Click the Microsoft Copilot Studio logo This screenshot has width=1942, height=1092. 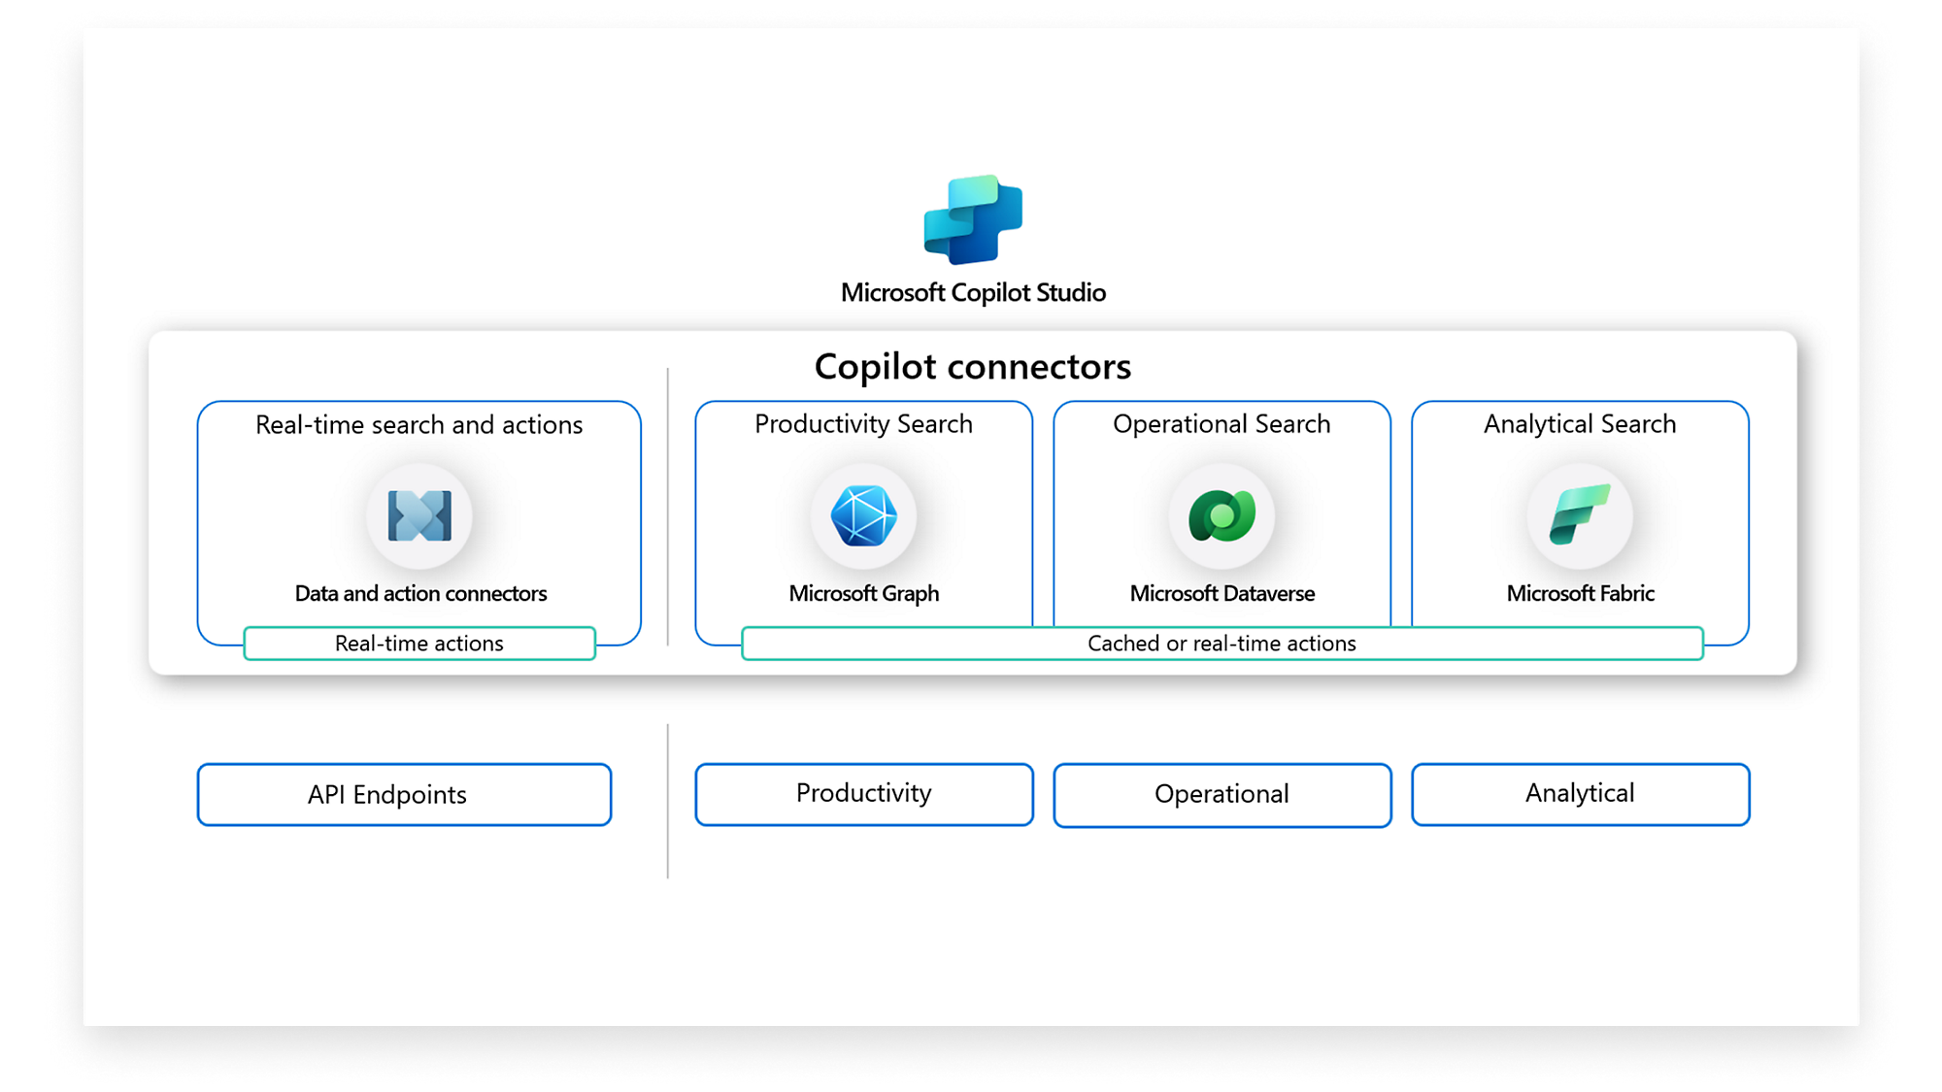(973, 219)
